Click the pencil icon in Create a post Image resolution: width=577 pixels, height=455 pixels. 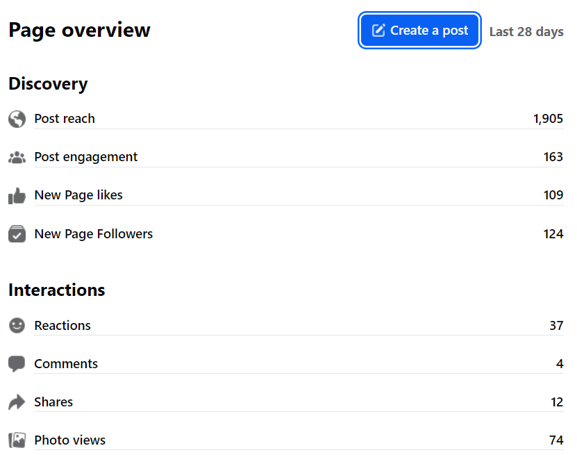[378, 31]
